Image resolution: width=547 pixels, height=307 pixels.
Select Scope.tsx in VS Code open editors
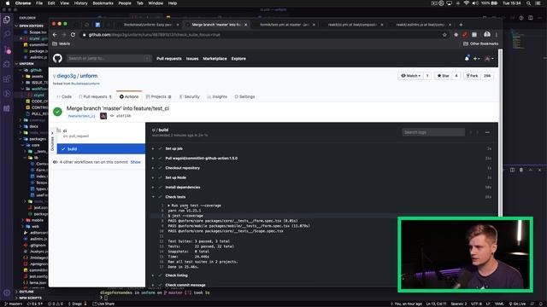point(38,32)
